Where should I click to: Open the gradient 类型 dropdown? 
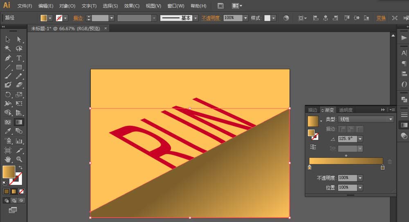[x=391, y=120]
